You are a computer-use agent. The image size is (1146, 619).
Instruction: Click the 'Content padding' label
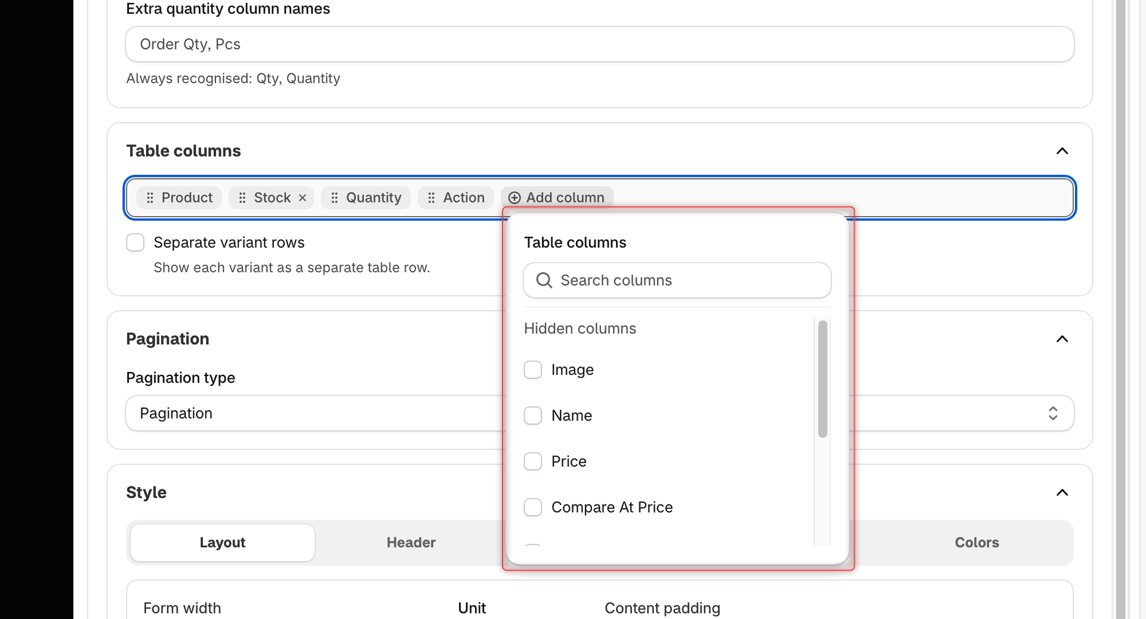click(662, 608)
